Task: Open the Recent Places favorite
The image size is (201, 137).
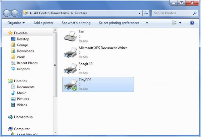Action: 27,63
